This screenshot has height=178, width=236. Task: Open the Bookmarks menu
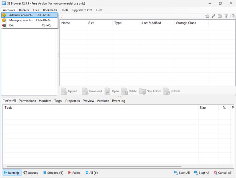pyautogui.click(x=50, y=10)
